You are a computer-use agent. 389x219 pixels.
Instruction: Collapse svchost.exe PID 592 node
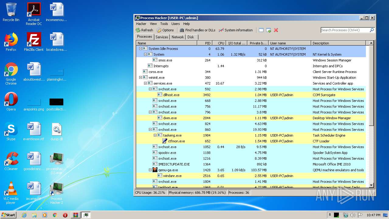pos(150,89)
